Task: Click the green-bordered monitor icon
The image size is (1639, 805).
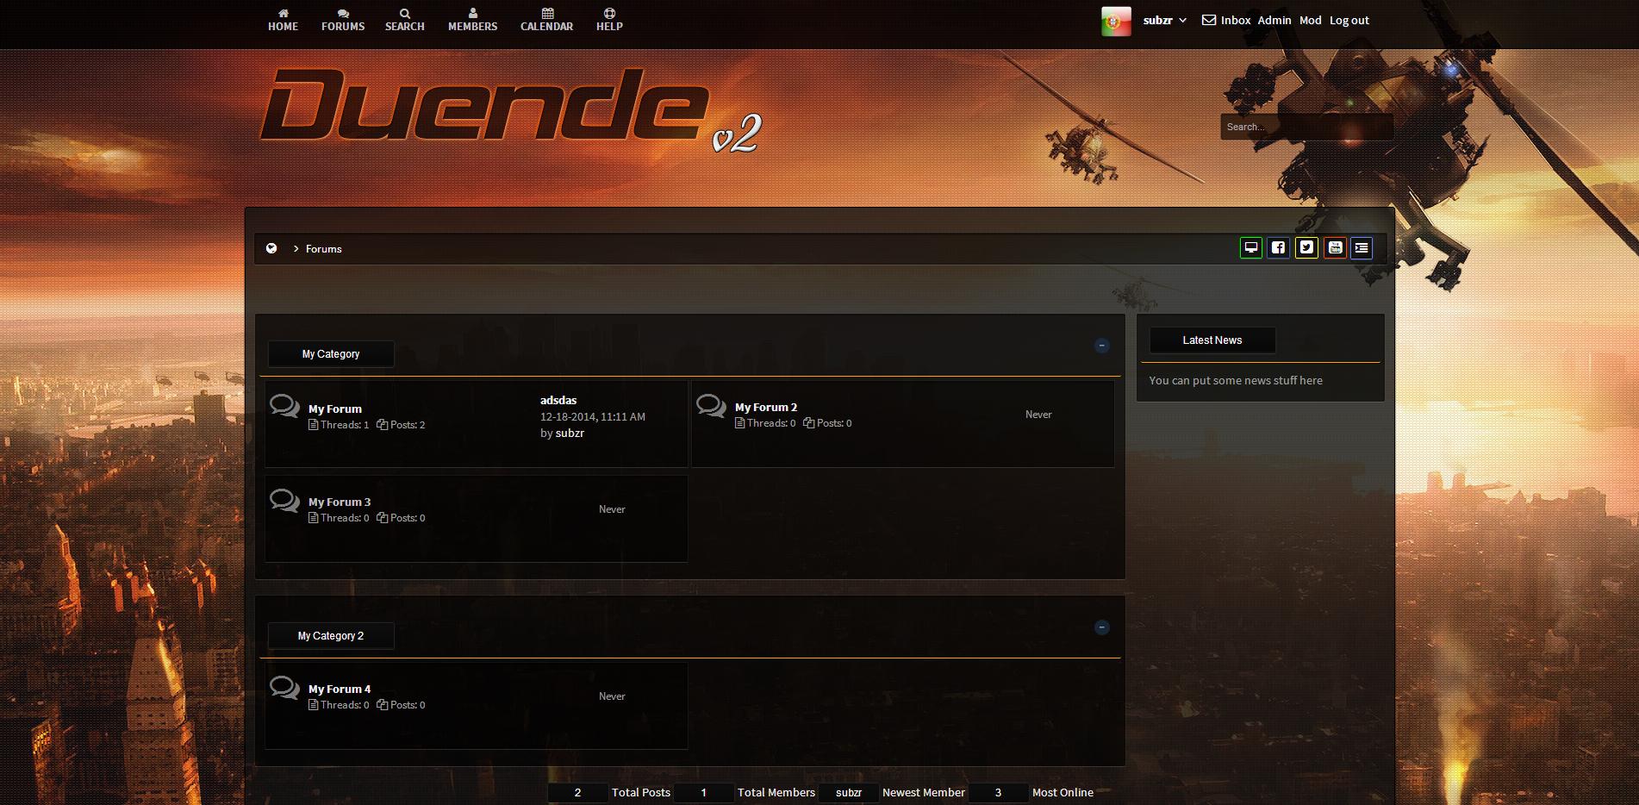Action: [x=1251, y=248]
